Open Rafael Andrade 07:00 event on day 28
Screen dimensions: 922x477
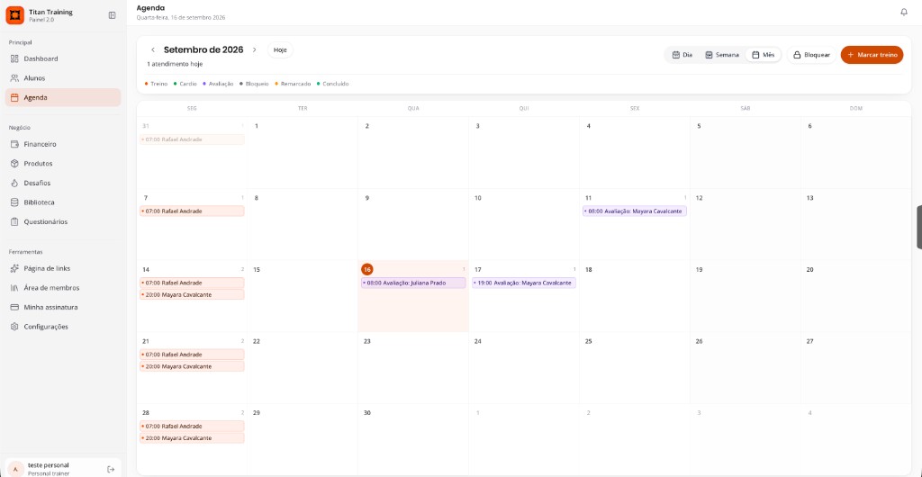pyautogui.click(x=192, y=427)
